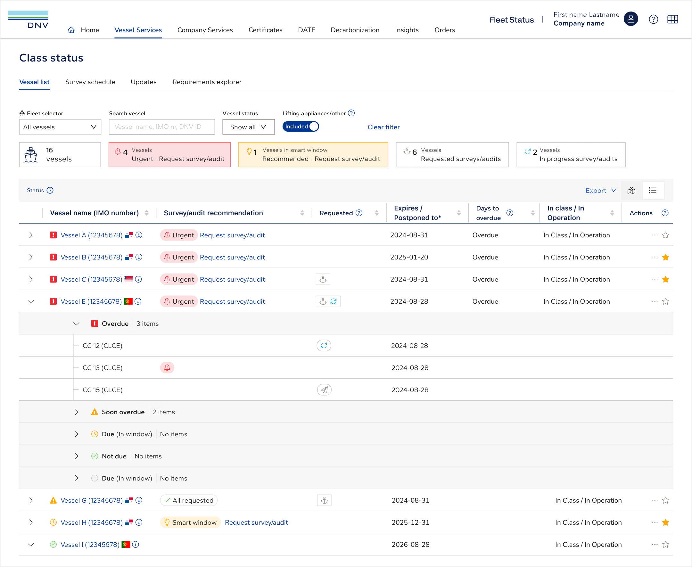Screen dimensions: 692x567
Task: Click the Clear filter link
Action: pyautogui.click(x=383, y=127)
